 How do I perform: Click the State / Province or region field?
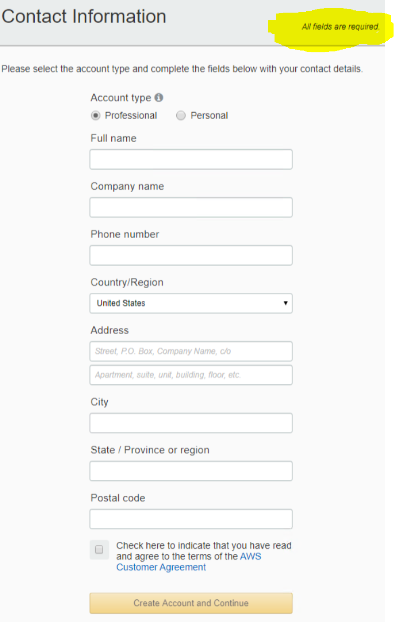coord(191,471)
